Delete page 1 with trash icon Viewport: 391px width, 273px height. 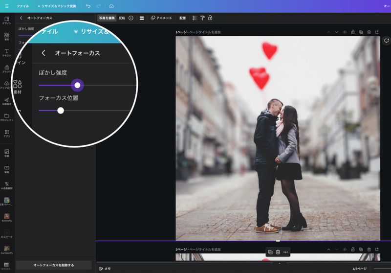(369, 32)
